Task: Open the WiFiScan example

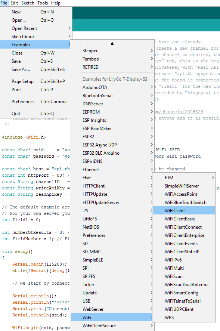Action: point(184,276)
